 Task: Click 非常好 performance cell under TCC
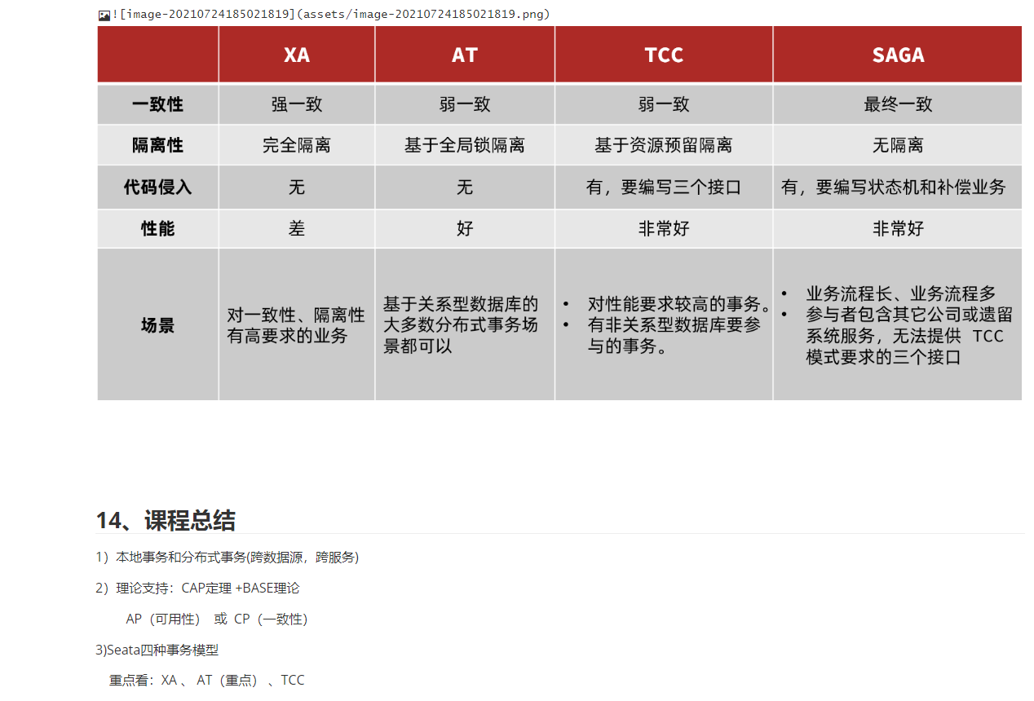[x=664, y=229]
